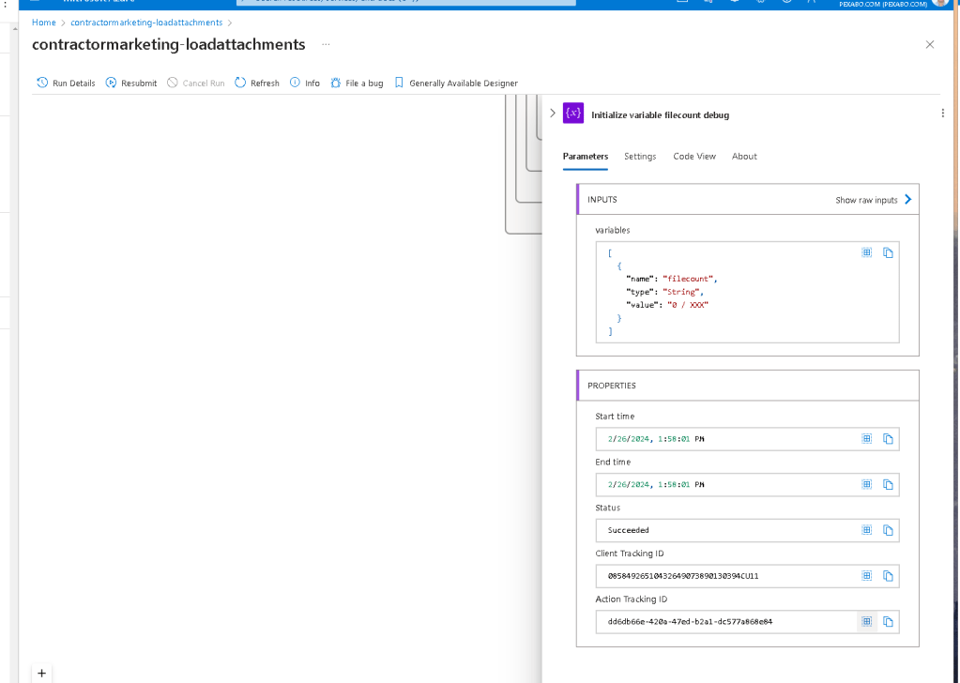Copy the Client Tracking ID

click(888, 575)
